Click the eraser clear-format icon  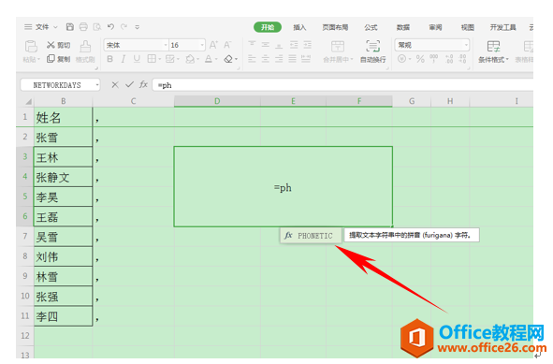228,59
